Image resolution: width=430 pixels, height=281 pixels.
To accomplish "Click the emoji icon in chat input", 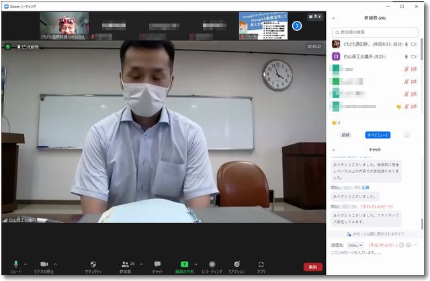I will pyautogui.click(x=408, y=245).
